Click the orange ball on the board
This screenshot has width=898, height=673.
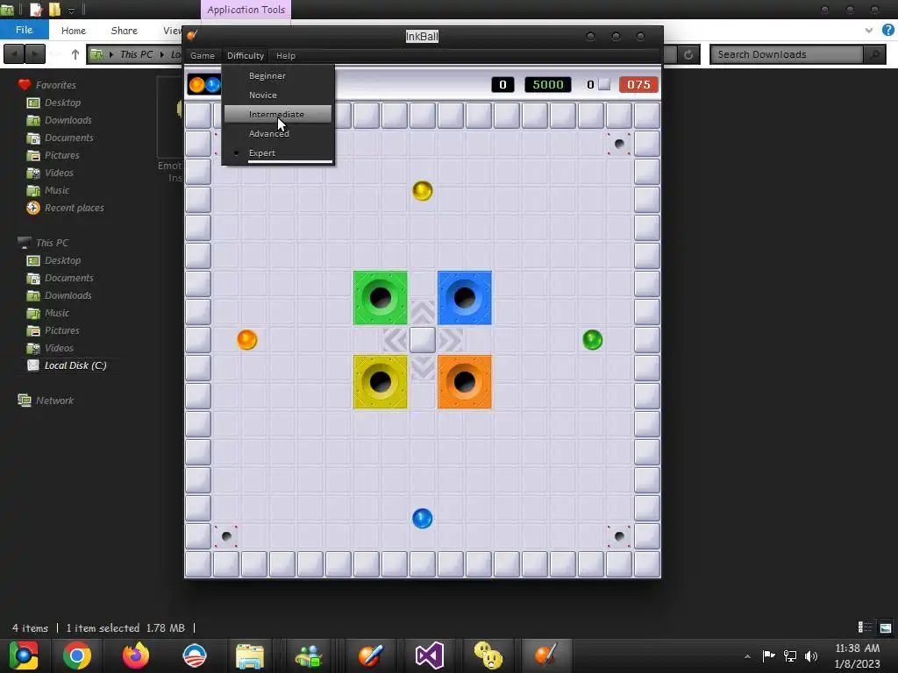point(246,339)
